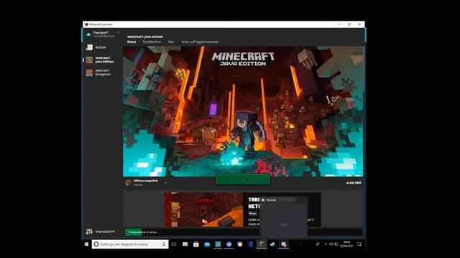Viewport: 460px width, 258px height.
Task: Open Microsoft Store from the taskbar
Action: pyautogui.click(x=196, y=244)
